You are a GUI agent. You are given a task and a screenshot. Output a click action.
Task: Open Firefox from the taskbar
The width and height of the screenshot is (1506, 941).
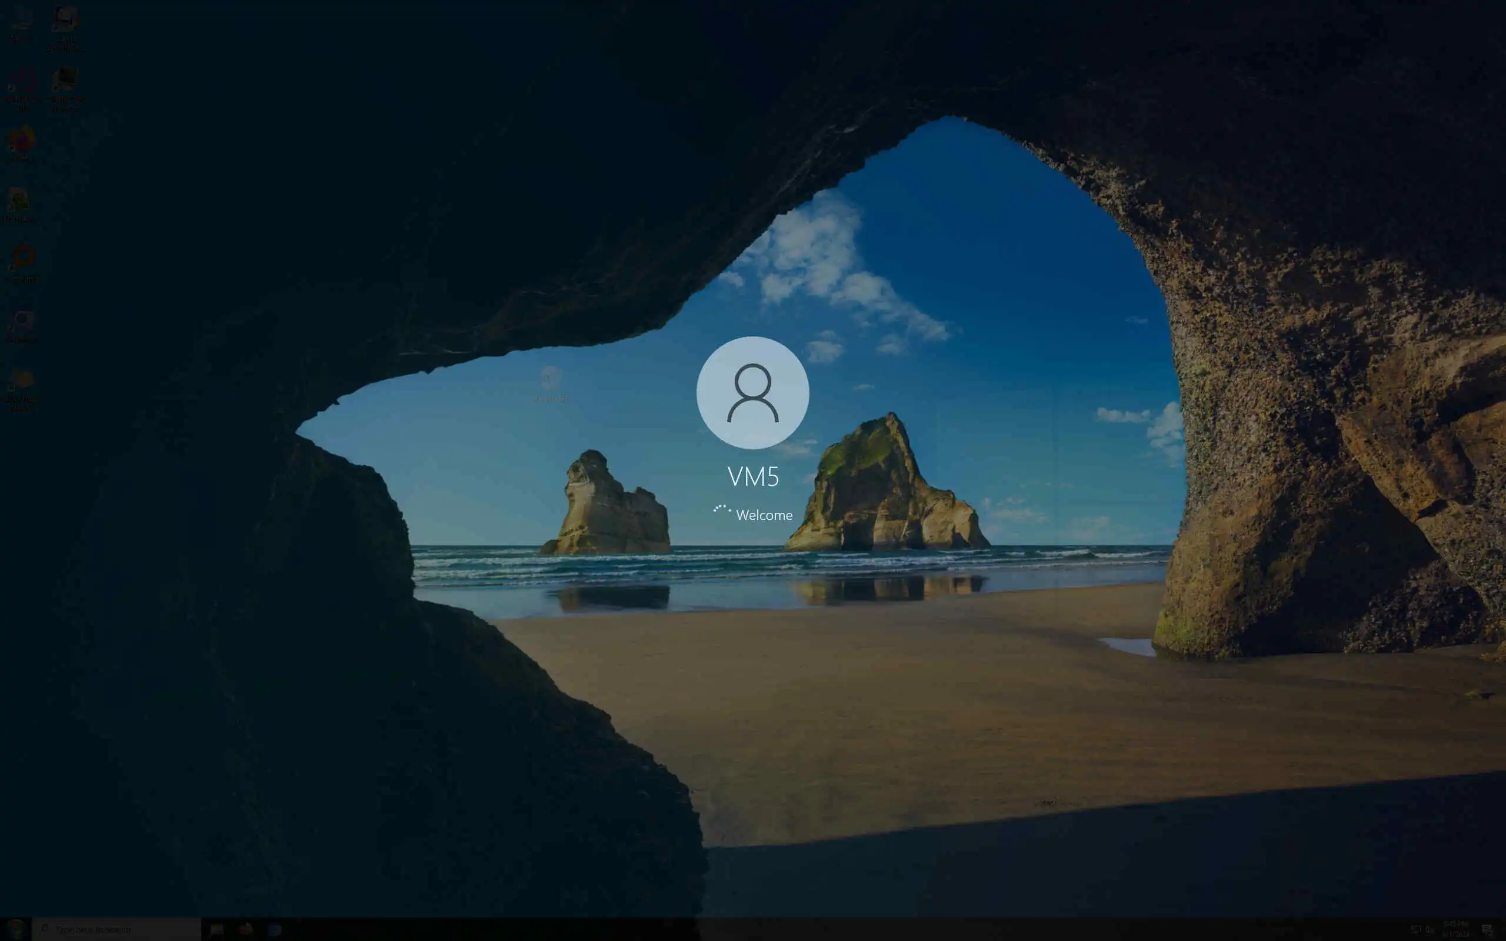pyautogui.click(x=246, y=929)
